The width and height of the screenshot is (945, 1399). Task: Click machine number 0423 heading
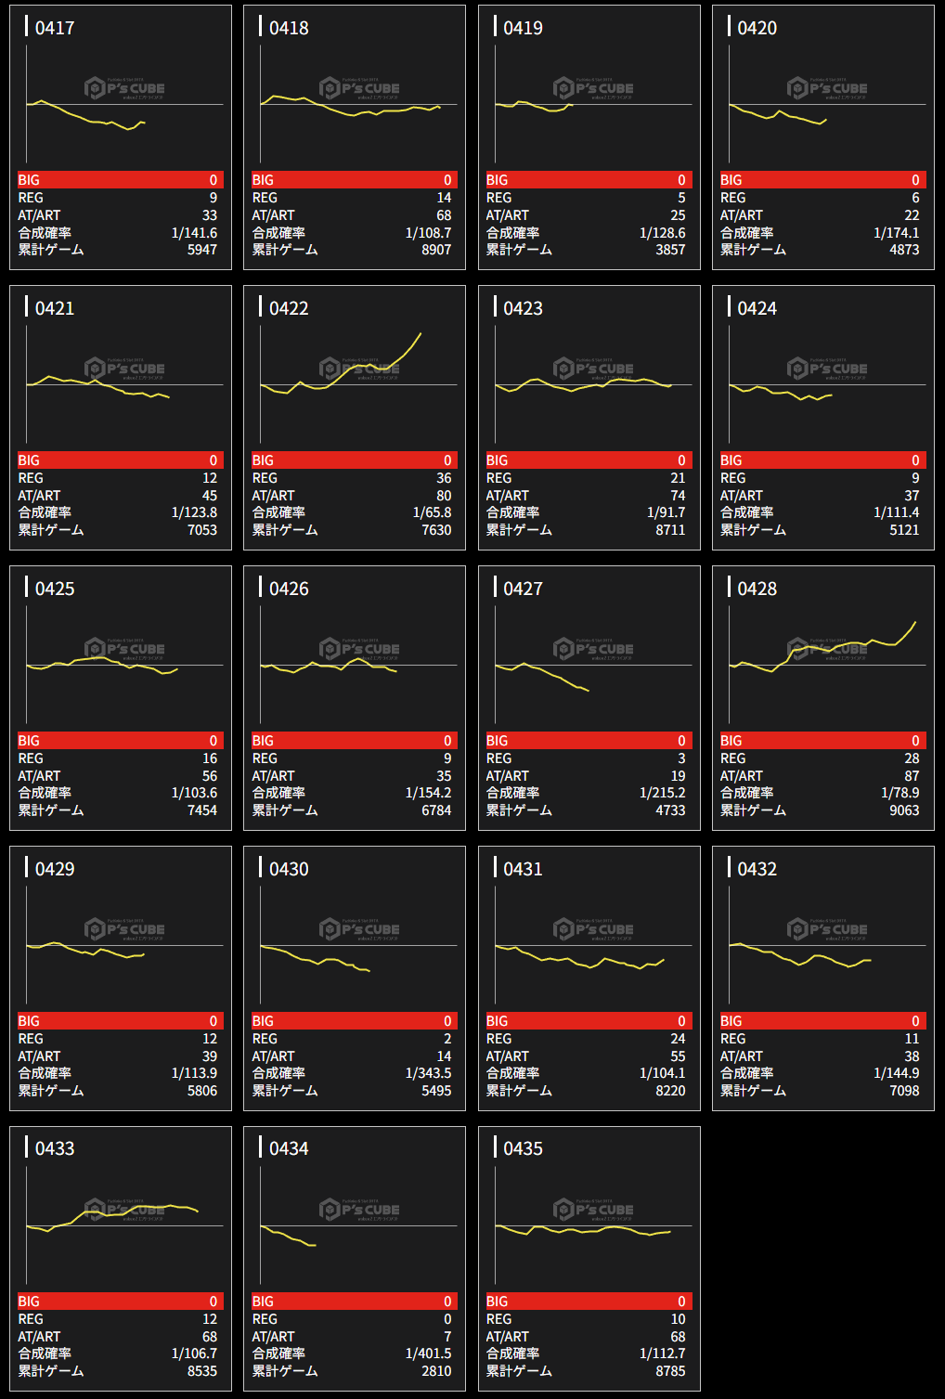point(523,308)
